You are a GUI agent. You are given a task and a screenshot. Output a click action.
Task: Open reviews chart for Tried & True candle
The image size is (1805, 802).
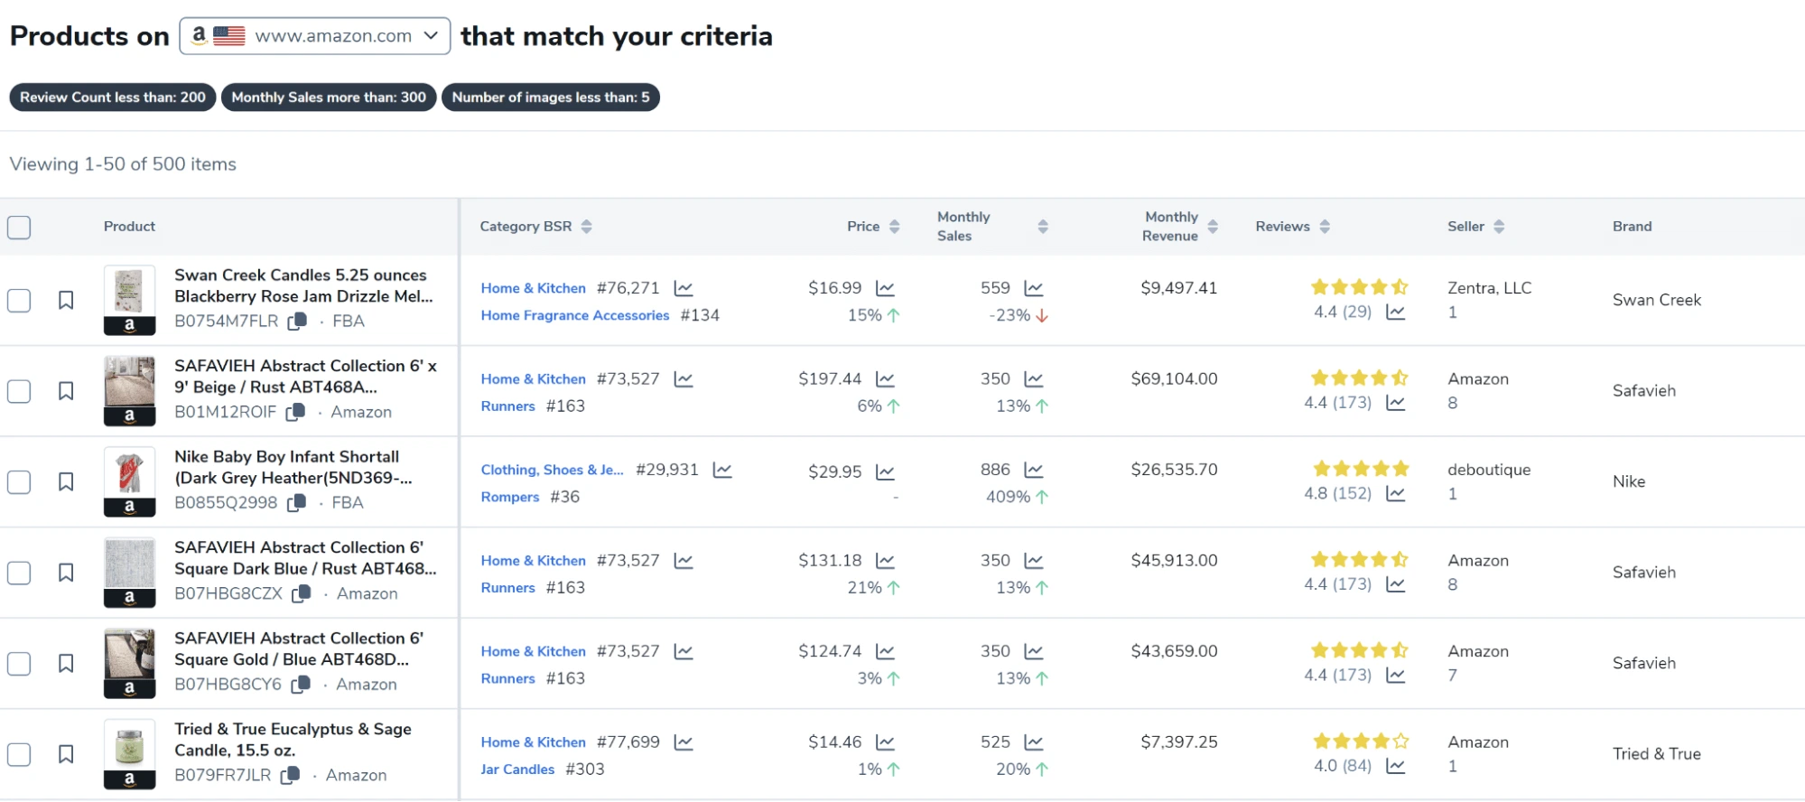[x=1396, y=766]
